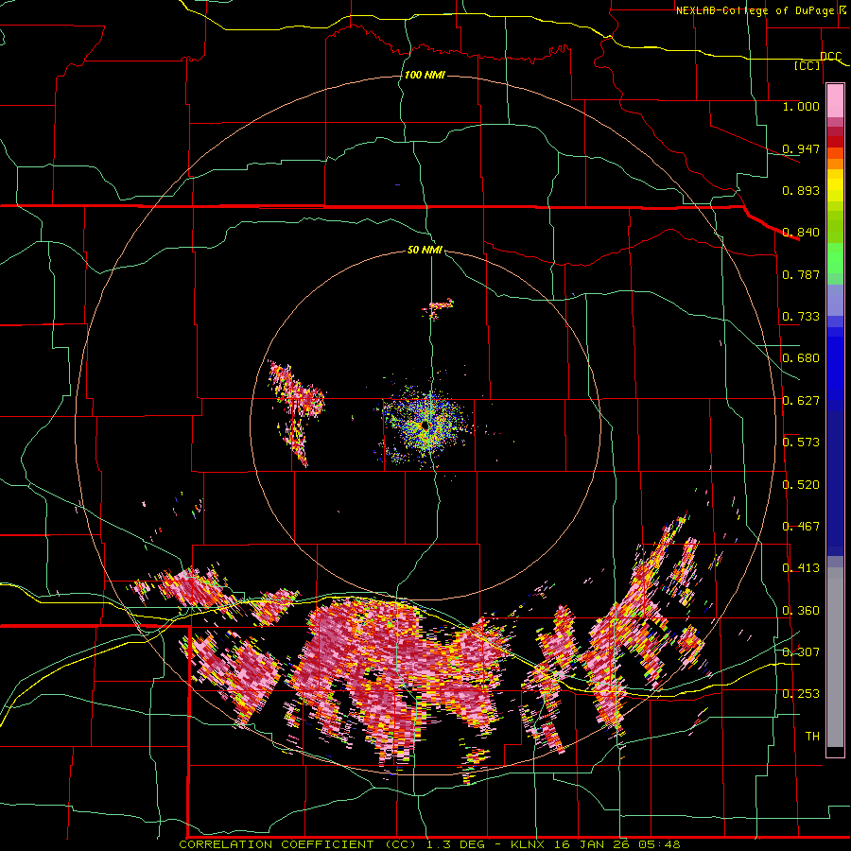Click the DCC label above the color scale
This screenshot has width=851, height=851.
coord(831,56)
